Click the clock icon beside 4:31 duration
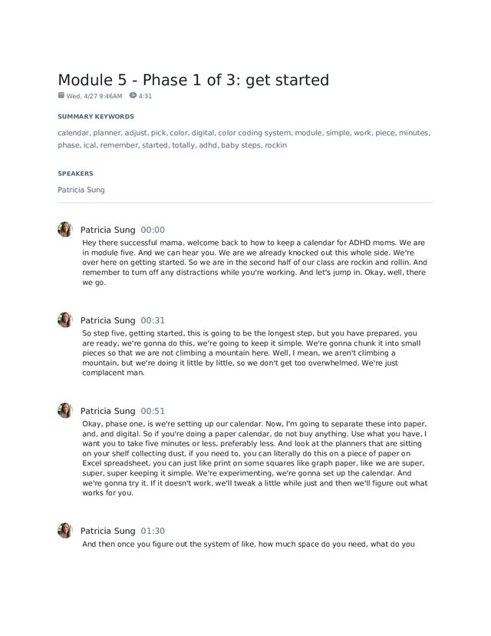 pos(133,95)
